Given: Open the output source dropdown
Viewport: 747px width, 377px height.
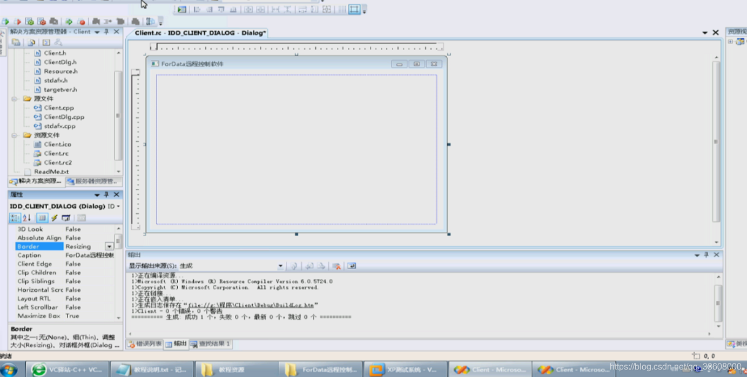Looking at the screenshot, I should click(280, 266).
